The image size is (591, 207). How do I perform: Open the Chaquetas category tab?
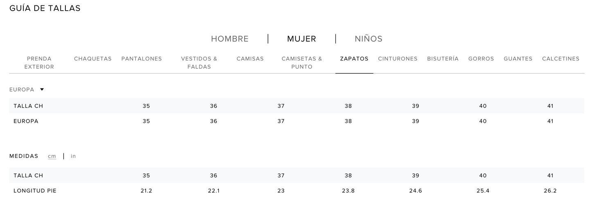(x=93, y=59)
